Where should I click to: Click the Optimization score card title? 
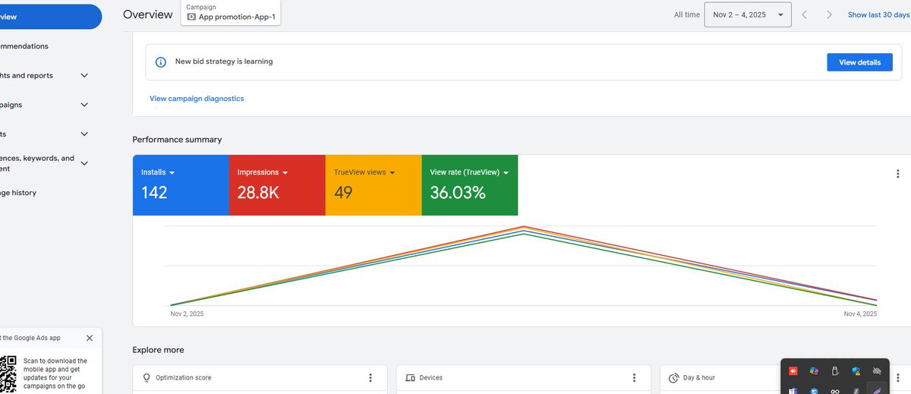(184, 377)
